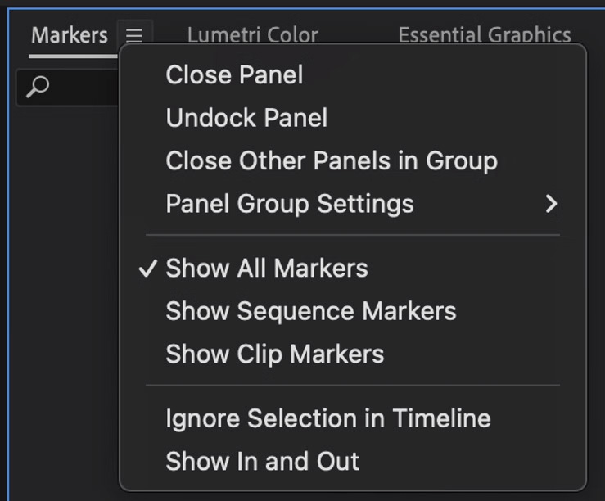Switch to the Markers tab
This screenshot has width=605, height=501.
tap(70, 35)
